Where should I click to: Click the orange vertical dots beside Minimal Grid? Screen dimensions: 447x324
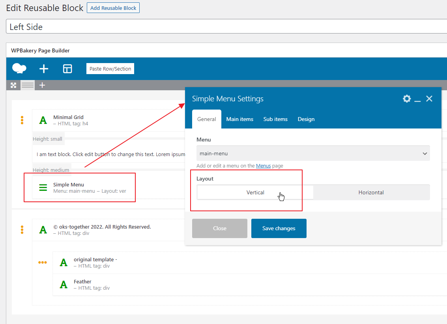(x=22, y=120)
